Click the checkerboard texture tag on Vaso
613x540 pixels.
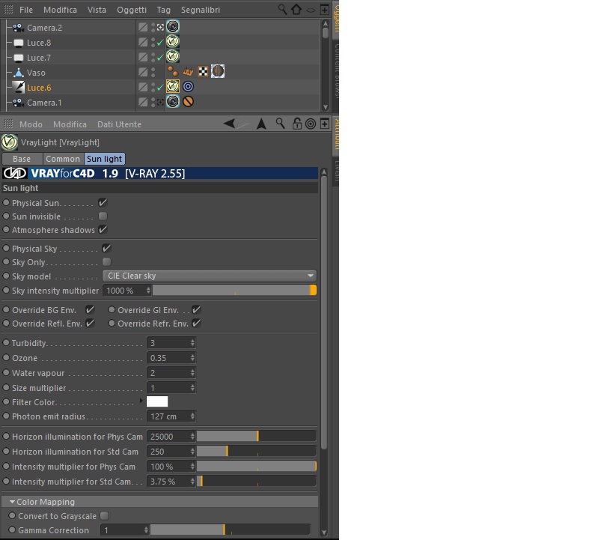[203, 71]
